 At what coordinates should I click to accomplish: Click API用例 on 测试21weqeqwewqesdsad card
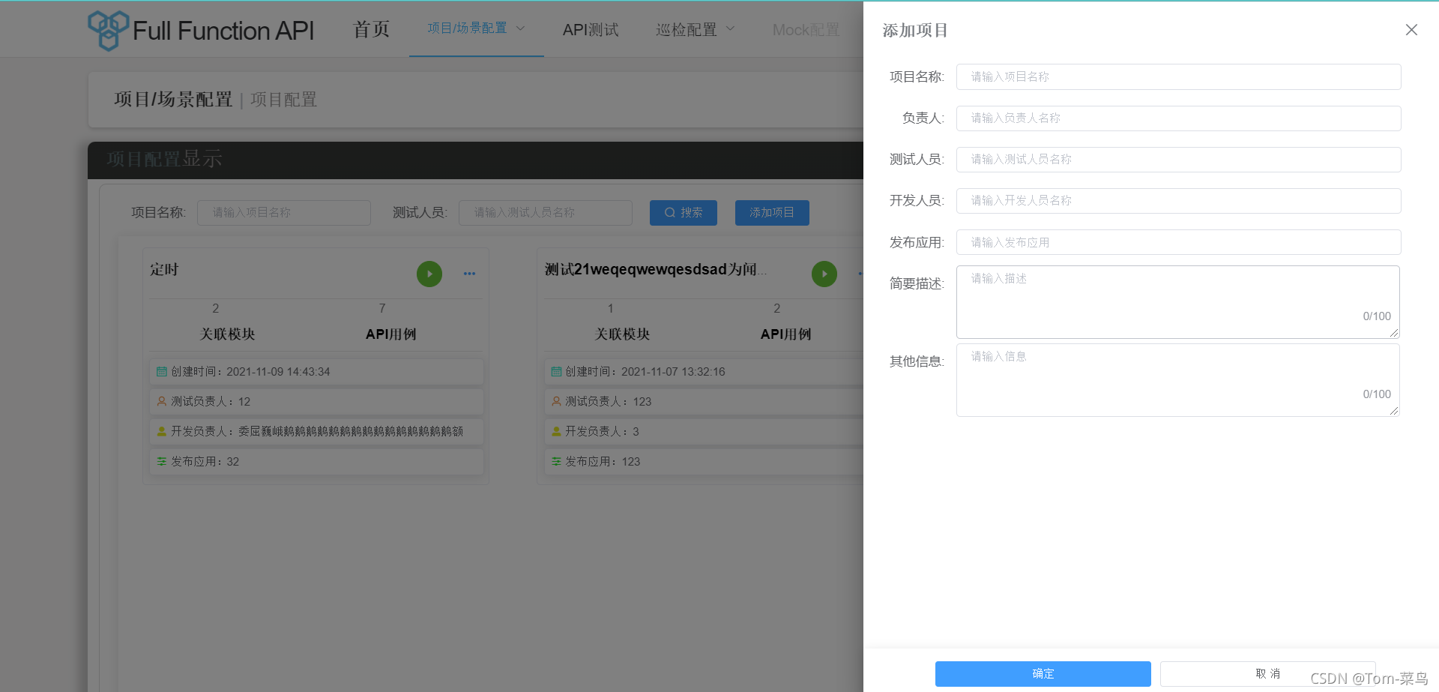point(785,334)
